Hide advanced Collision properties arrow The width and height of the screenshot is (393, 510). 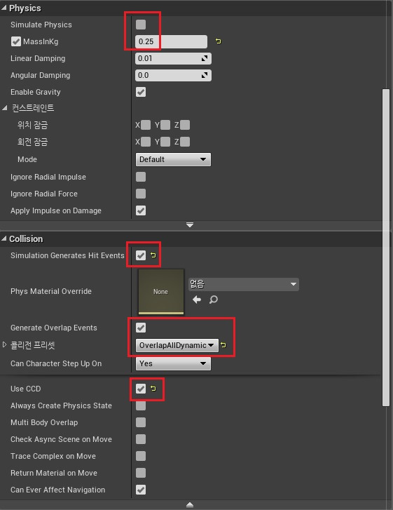pos(190,505)
